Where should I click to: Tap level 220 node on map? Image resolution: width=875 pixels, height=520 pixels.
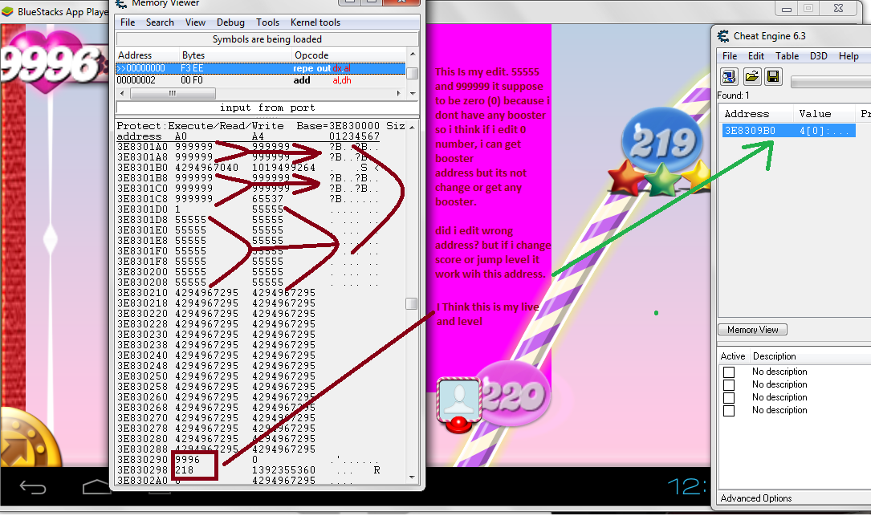[514, 395]
